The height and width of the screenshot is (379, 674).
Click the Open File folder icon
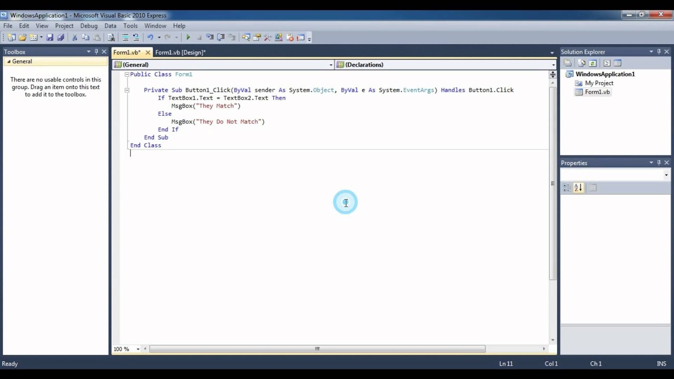coord(22,37)
